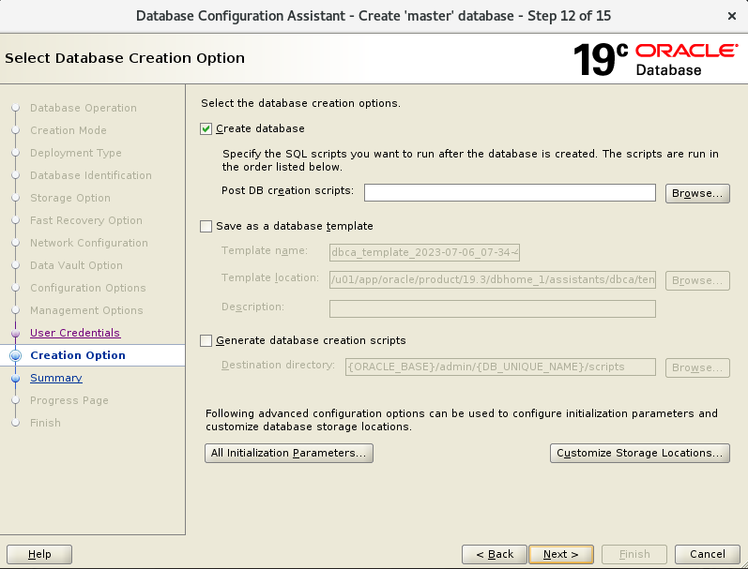Click the template Description field
Image resolution: width=748 pixels, height=569 pixels.
493,308
